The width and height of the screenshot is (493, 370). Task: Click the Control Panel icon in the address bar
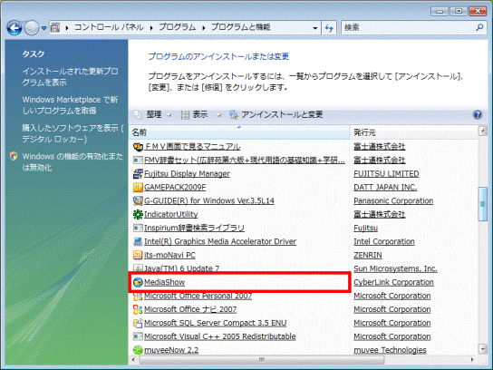[55, 28]
